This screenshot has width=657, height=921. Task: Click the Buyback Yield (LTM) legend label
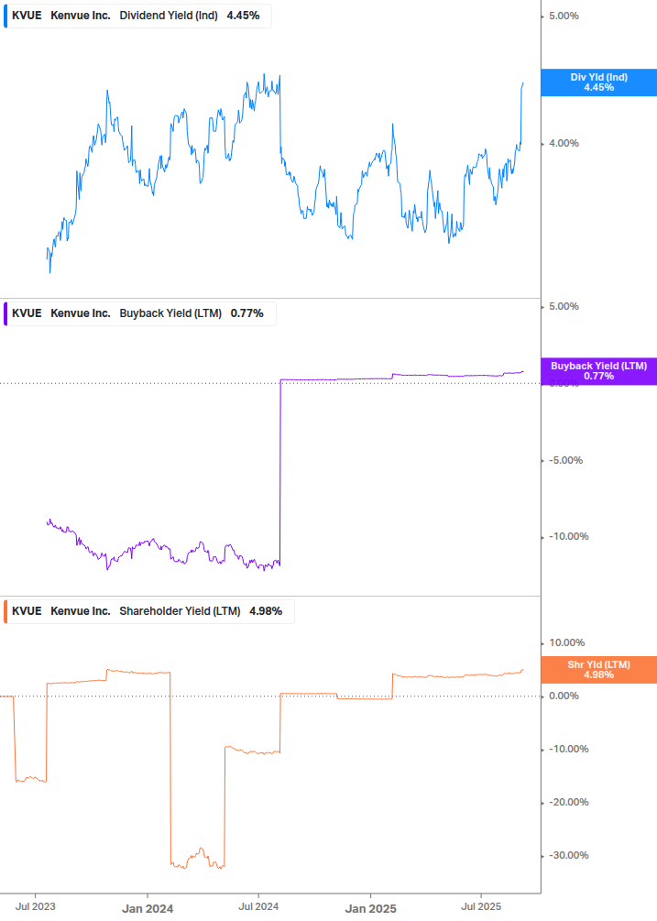click(170, 313)
